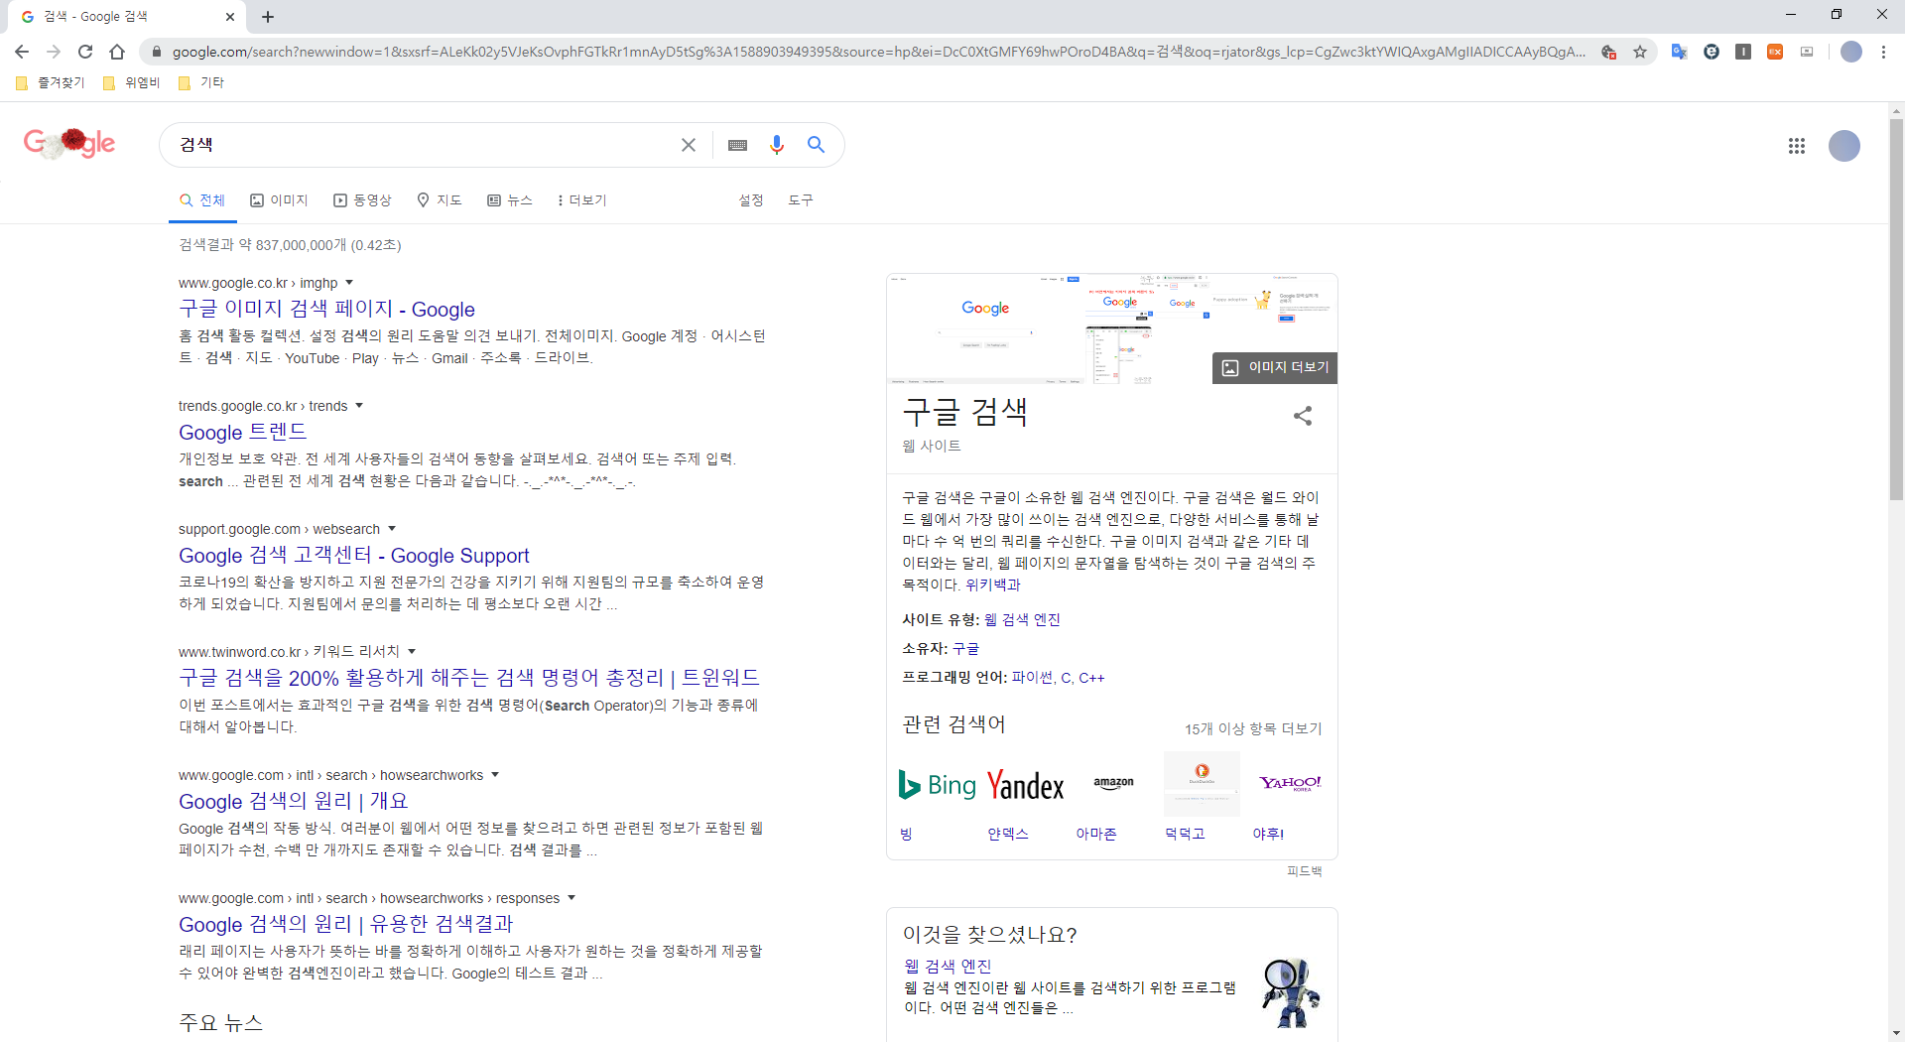Open the 즐겨찾기 bookmarks folder
This screenshot has width=1905, height=1042.
51,82
